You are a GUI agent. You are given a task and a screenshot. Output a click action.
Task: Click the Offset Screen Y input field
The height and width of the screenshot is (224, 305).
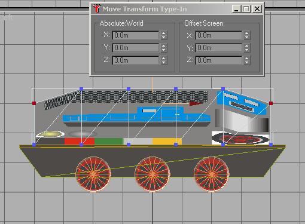pos(219,48)
